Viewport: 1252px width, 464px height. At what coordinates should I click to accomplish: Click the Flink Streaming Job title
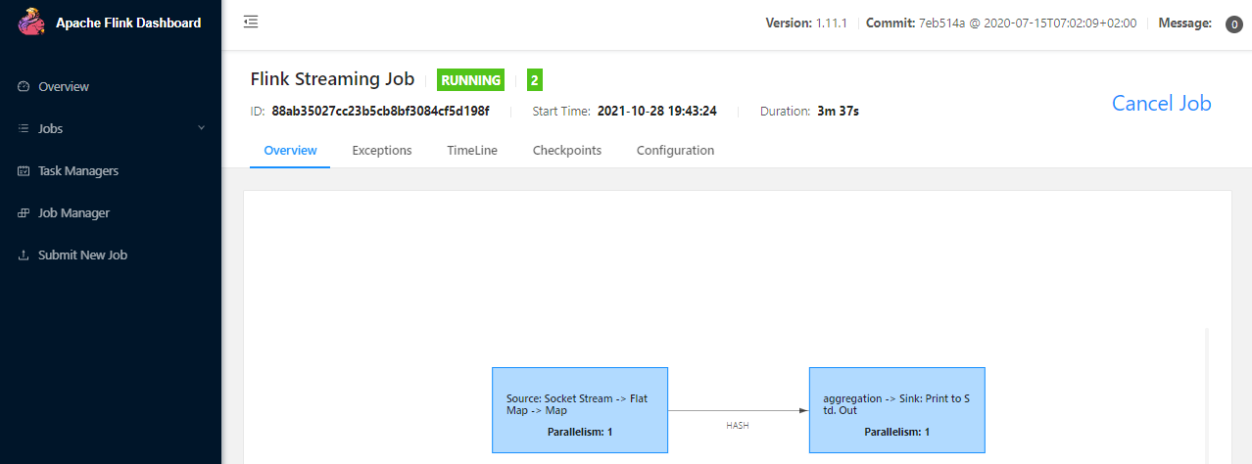point(332,79)
